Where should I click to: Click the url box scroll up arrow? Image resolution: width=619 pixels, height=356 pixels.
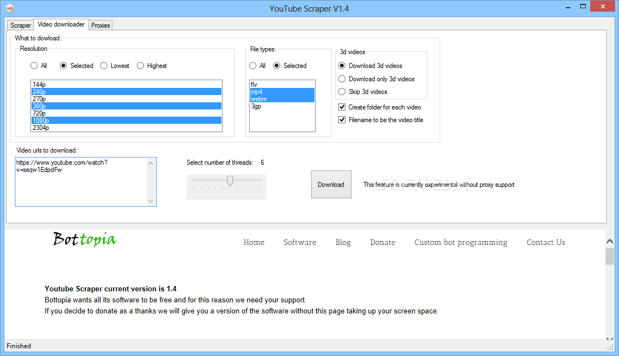coord(151,163)
